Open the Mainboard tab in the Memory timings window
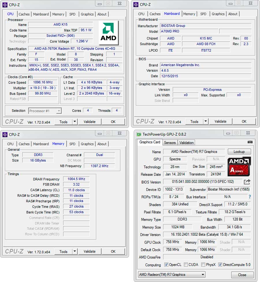The width and height of the screenshot is (260, 282). (41, 144)
